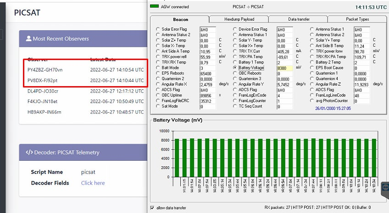
Task: Select the Solar Error Flag radio button
Action: [x=157, y=29]
